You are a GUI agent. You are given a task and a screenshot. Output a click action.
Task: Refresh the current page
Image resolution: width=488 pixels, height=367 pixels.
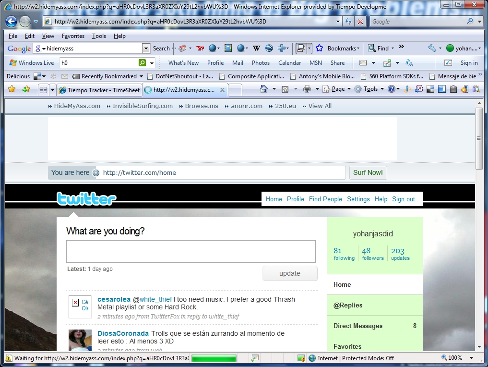[348, 22]
